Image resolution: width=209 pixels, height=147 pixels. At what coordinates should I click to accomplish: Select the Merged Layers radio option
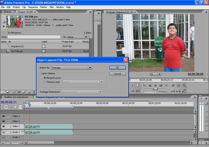tap(45, 78)
